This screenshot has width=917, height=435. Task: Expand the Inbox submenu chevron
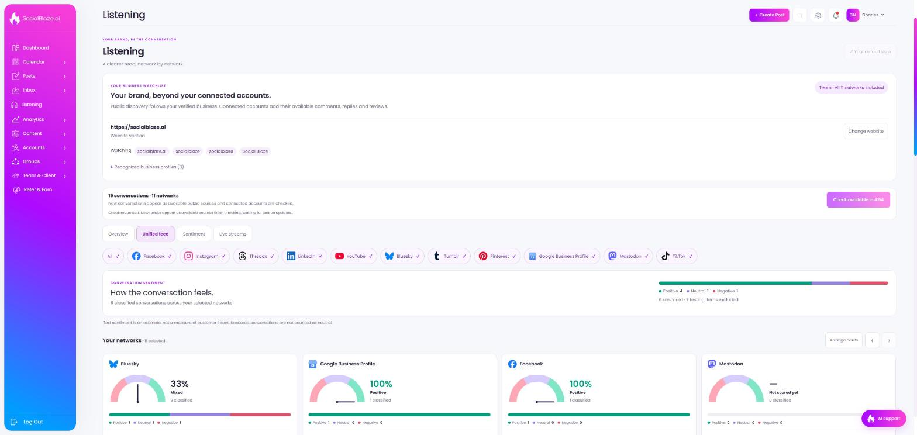click(x=64, y=91)
